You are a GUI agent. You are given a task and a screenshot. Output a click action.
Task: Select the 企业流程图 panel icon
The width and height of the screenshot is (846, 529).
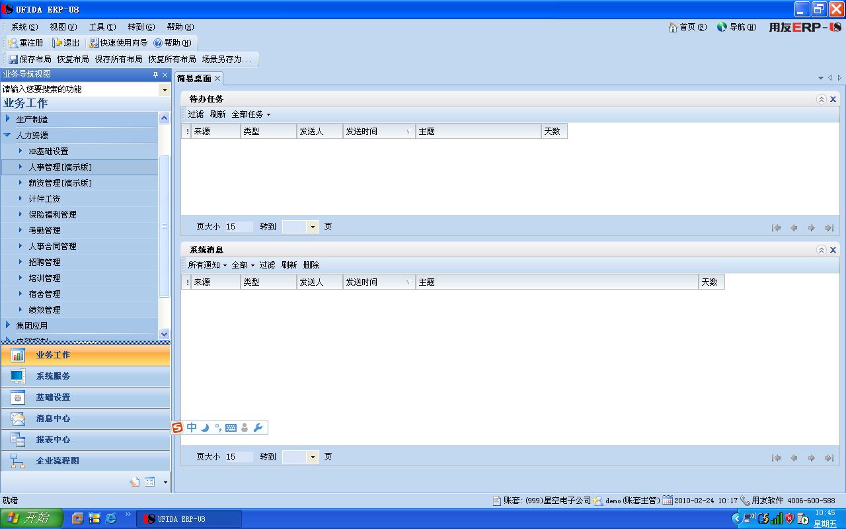click(x=18, y=461)
